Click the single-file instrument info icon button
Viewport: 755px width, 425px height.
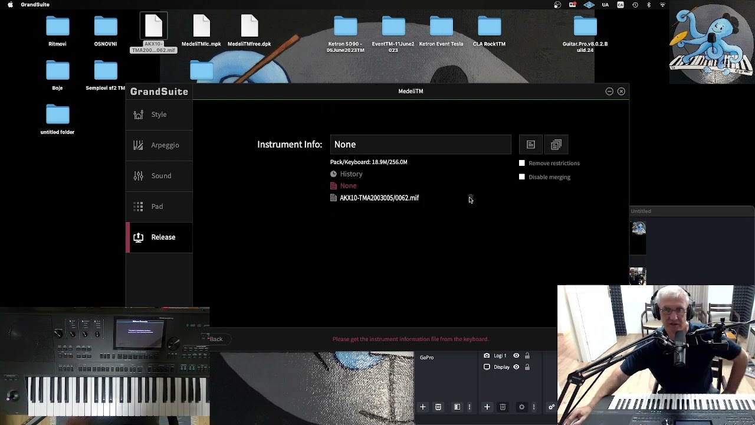[531, 145]
